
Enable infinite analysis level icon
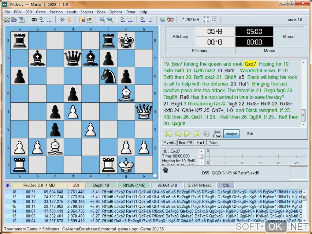[34, 20]
